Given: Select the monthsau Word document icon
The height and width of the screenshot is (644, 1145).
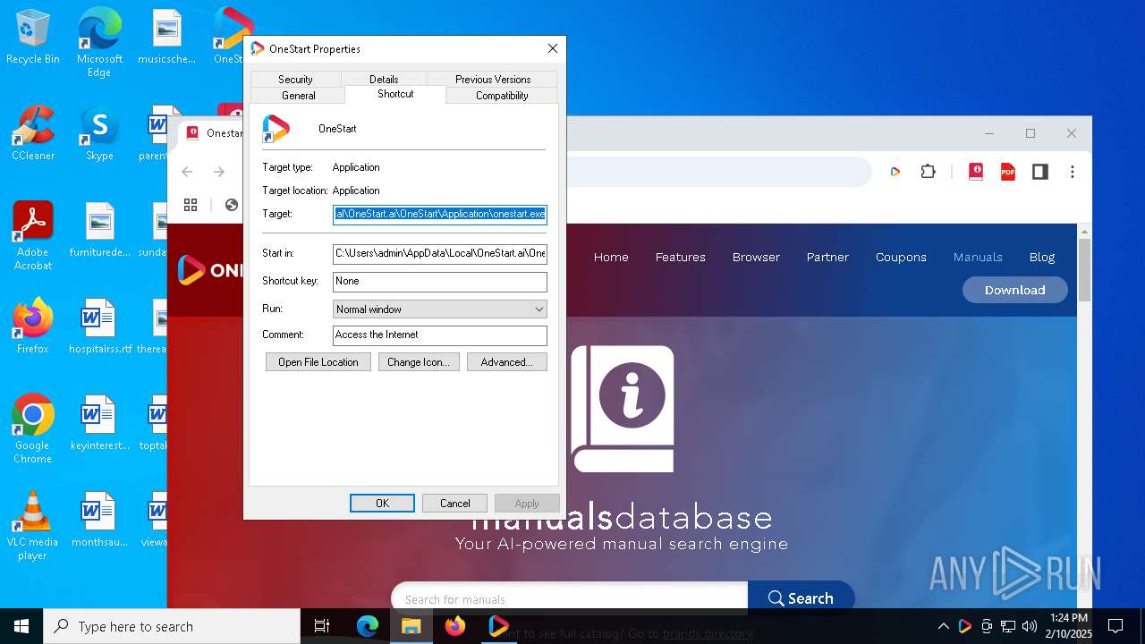Looking at the screenshot, I should (x=99, y=520).
